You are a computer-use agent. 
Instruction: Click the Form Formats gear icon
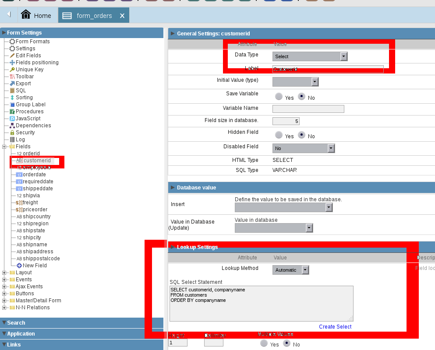(12, 42)
